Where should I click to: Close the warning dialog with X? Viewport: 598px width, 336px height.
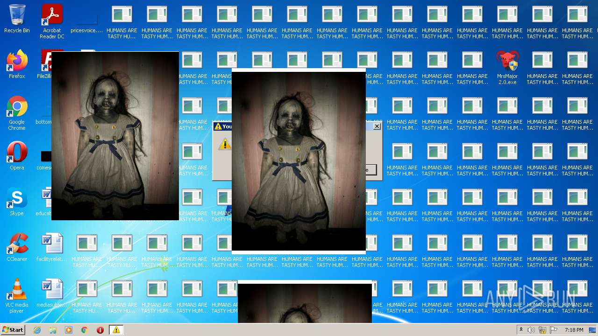[377, 126]
